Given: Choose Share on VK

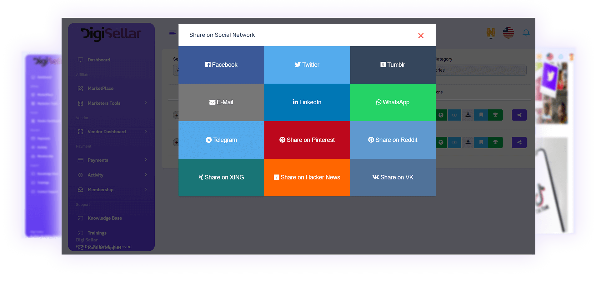Looking at the screenshot, I should click(393, 177).
